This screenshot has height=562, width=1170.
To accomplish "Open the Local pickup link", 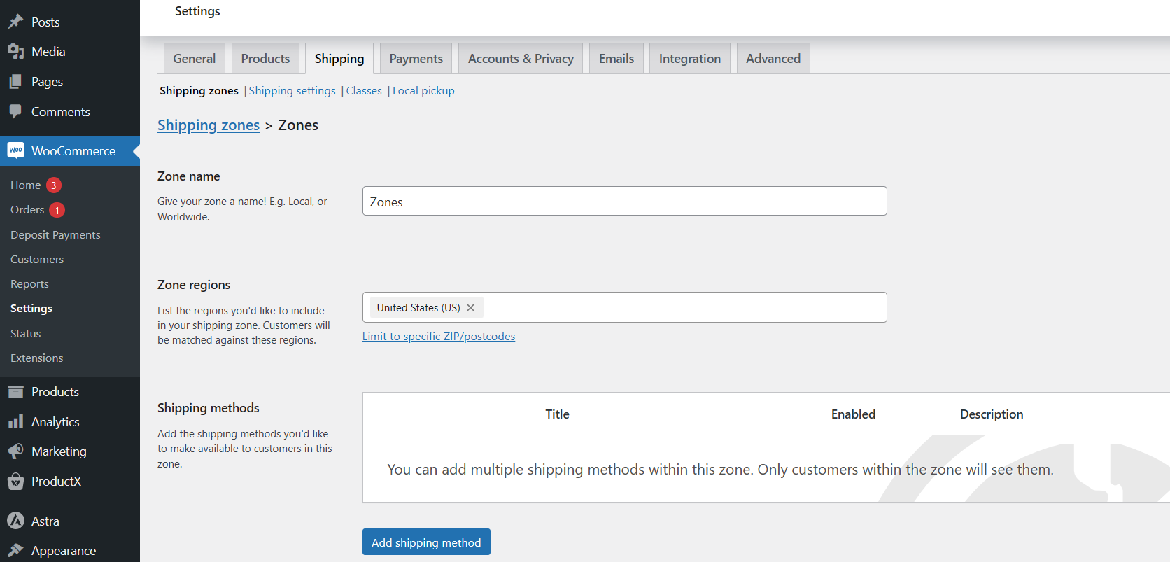I will pyautogui.click(x=423, y=91).
